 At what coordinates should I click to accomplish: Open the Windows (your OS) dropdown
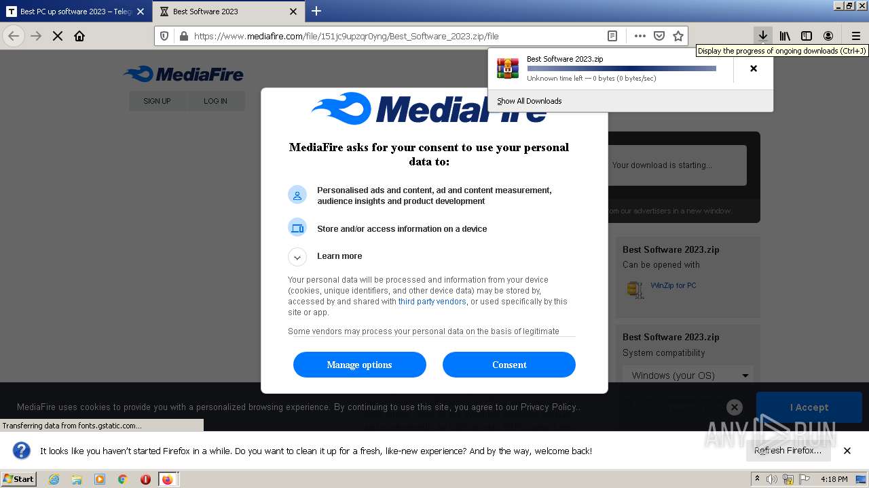click(x=688, y=375)
